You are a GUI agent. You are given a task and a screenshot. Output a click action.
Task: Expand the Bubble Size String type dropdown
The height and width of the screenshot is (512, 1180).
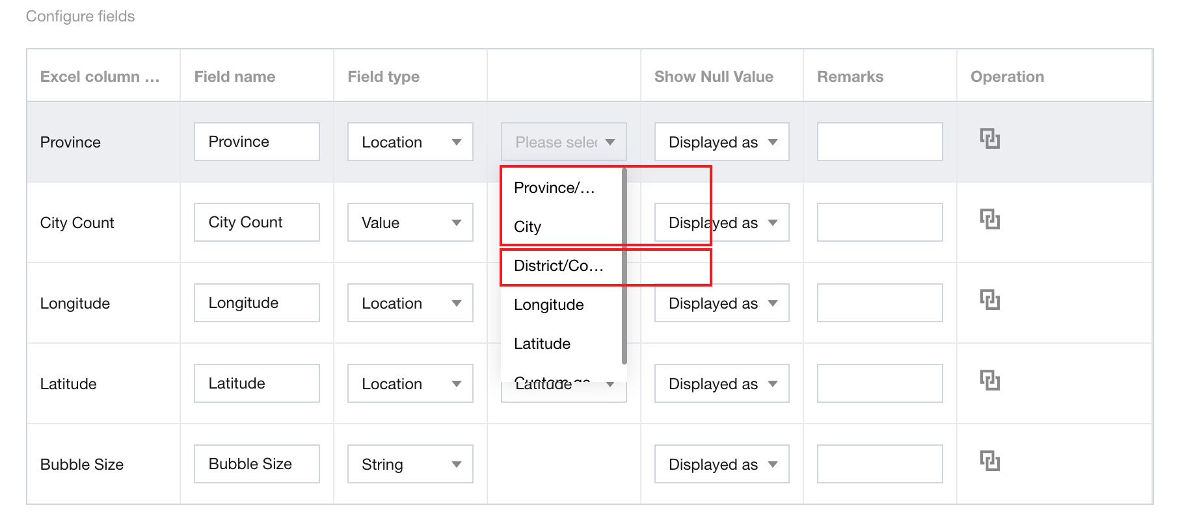[x=410, y=465]
